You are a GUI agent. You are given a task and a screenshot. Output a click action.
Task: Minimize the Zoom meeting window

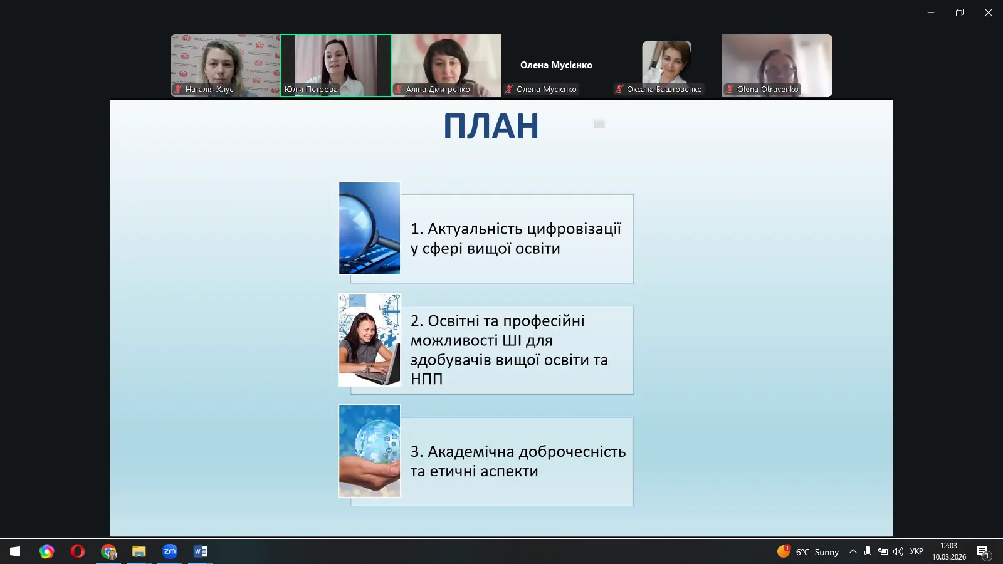tap(931, 13)
